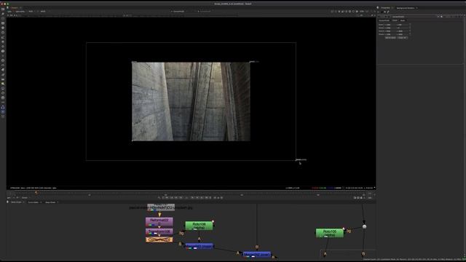Open the Background Renders tab
The height and width of the screenshot is (262, 466).
pyautogui.click(x=405, y=8)
